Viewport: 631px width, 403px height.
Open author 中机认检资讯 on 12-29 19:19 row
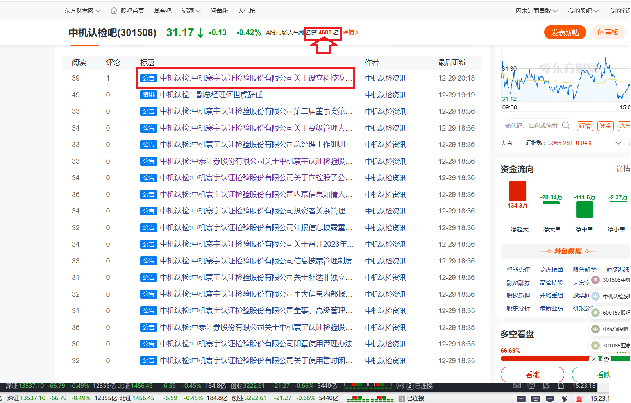[x=385, y=95]
